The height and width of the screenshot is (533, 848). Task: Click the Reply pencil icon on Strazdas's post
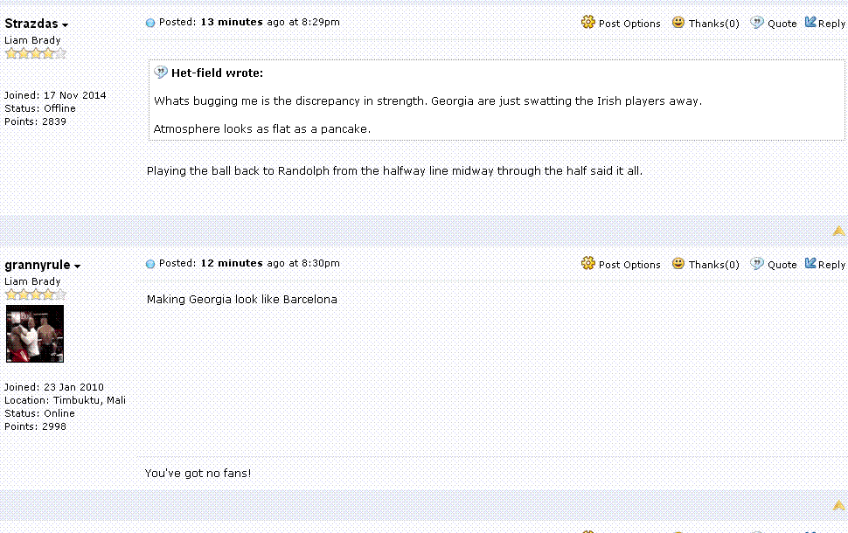coord(810,23)
